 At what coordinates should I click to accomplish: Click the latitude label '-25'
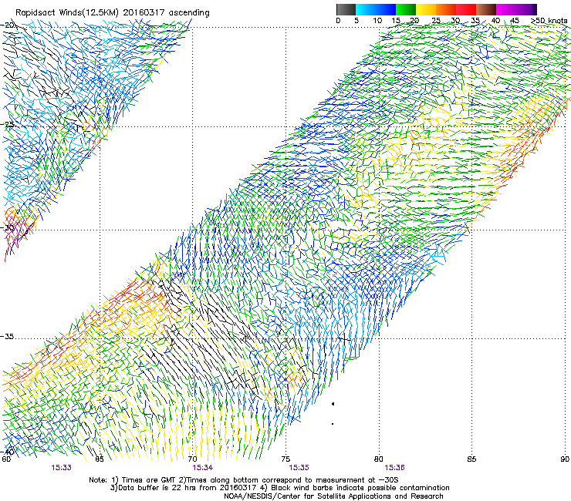click(x=8, y=124)
